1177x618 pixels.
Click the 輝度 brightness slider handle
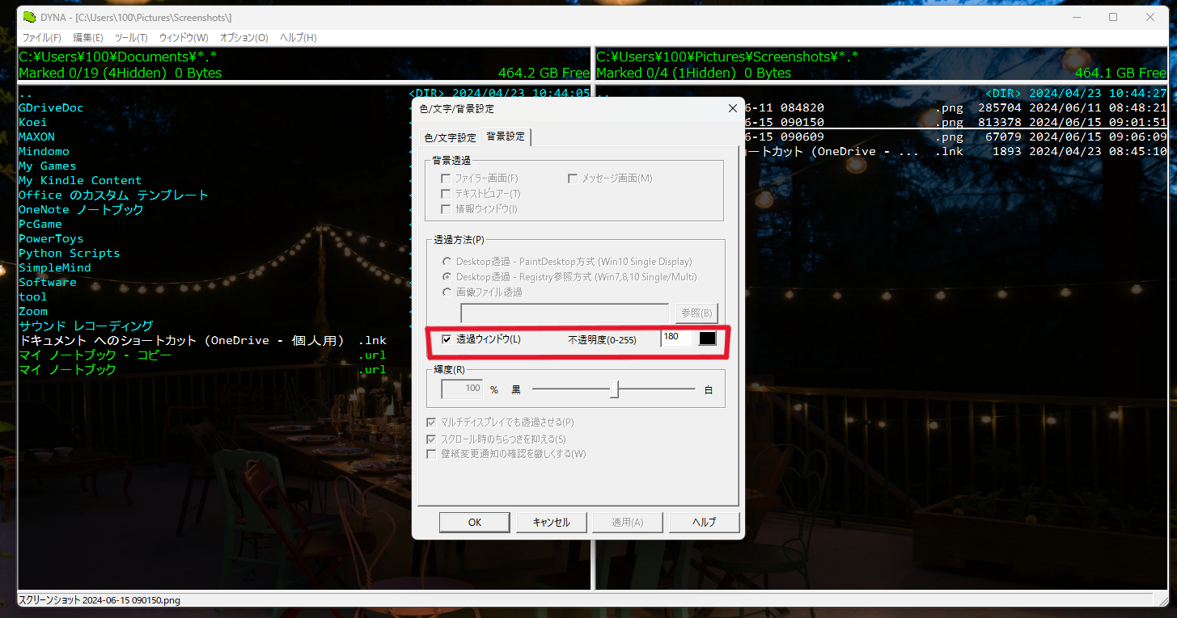(x=616, y=389)
